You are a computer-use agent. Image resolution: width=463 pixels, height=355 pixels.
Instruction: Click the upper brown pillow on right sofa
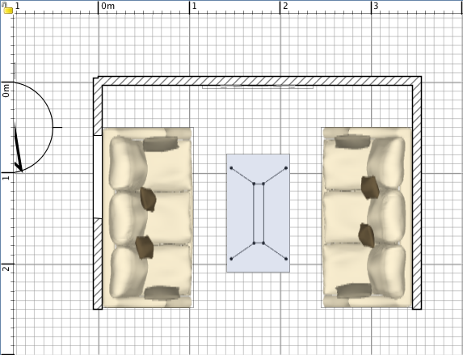(370, 188)
